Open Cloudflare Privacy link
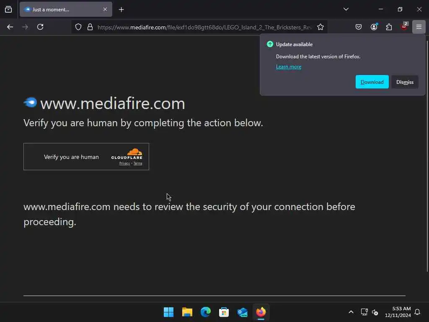Screen dimensions: 429x322 124,163
